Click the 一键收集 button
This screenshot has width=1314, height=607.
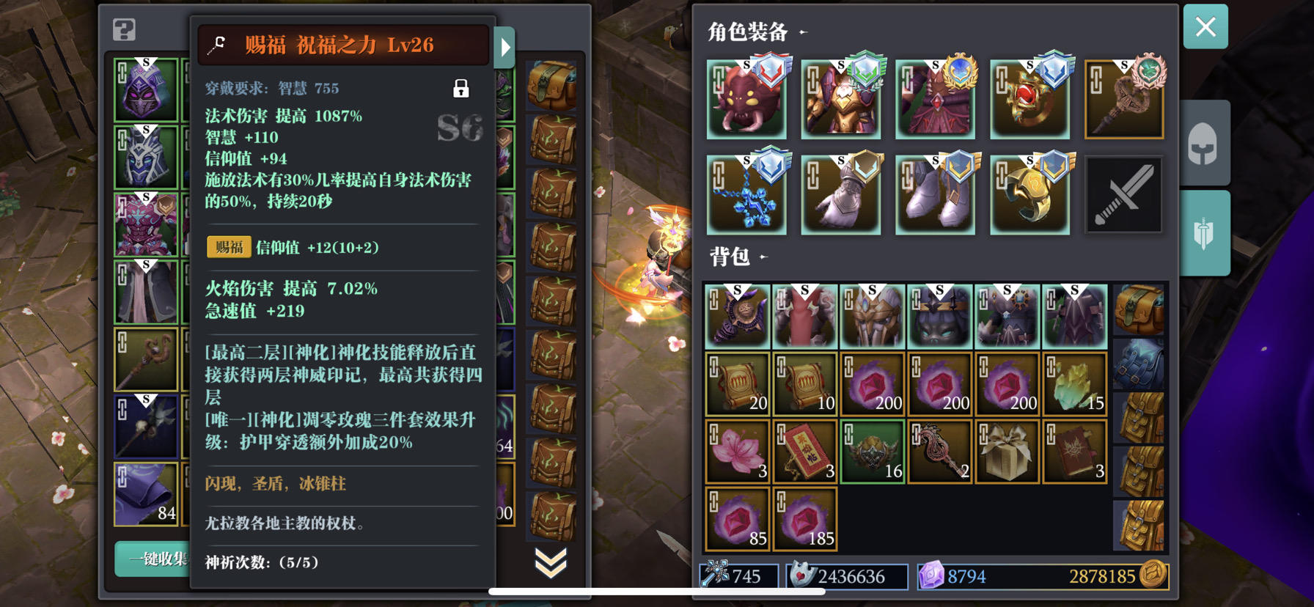(153, 559)
